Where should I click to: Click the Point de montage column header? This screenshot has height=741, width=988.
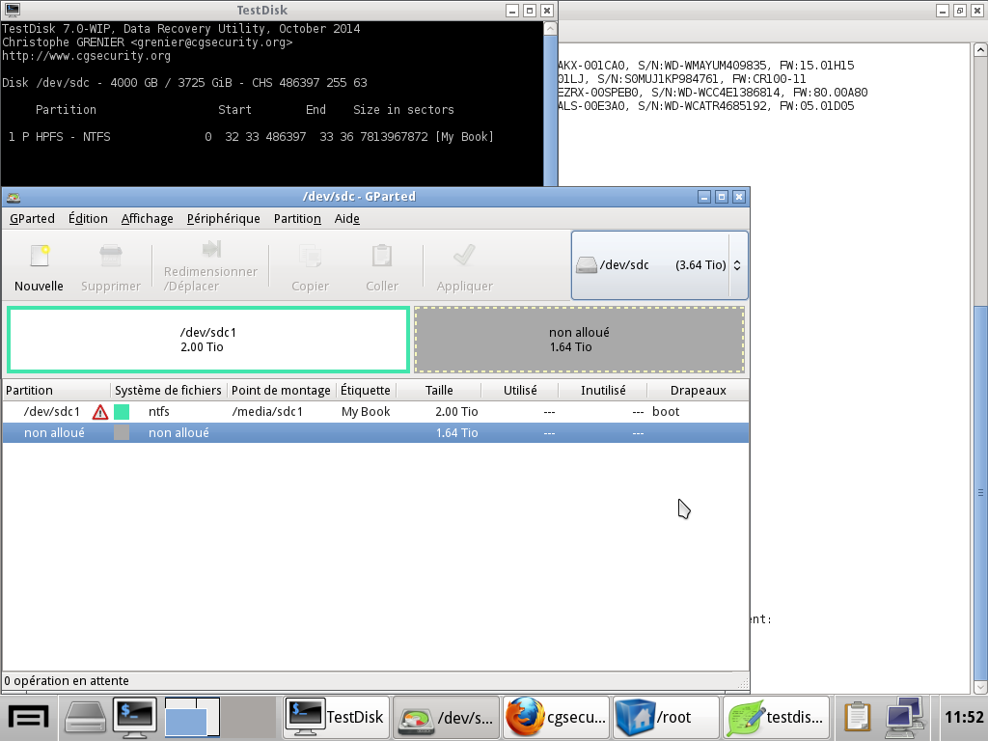tap(281, 391)
